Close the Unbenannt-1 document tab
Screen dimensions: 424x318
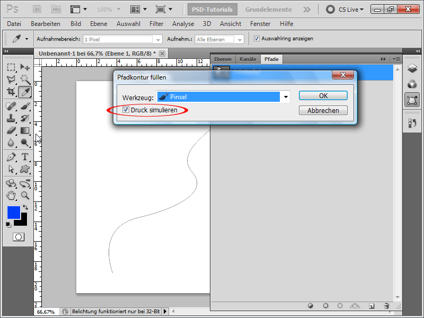click(162, 54)
